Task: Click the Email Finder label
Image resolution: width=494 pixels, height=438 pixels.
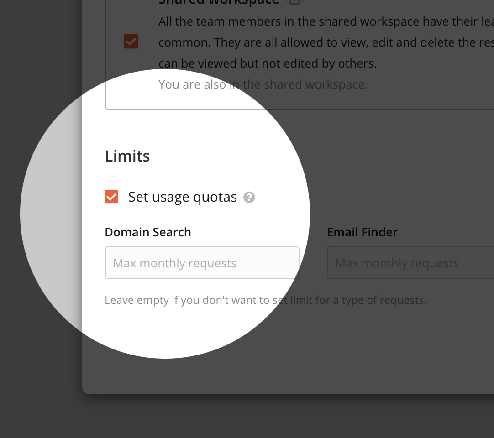Action: (x=363, y=232)
